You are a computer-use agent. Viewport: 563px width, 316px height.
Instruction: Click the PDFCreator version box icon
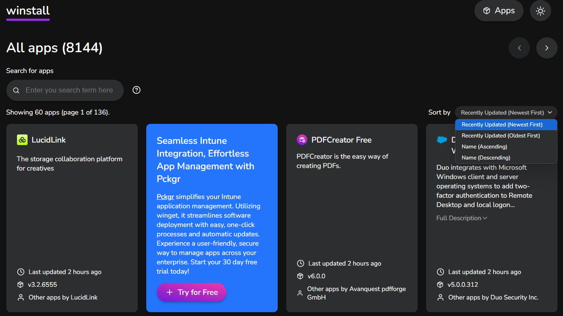tap(300, 276)
